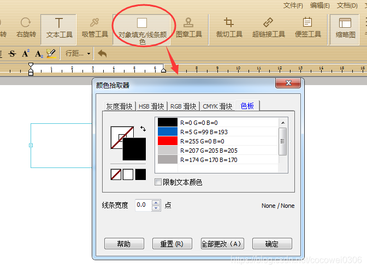Apply superscript formatting
Image resolution: width=367 pixels, height=270 pixels.
point(26,53)
